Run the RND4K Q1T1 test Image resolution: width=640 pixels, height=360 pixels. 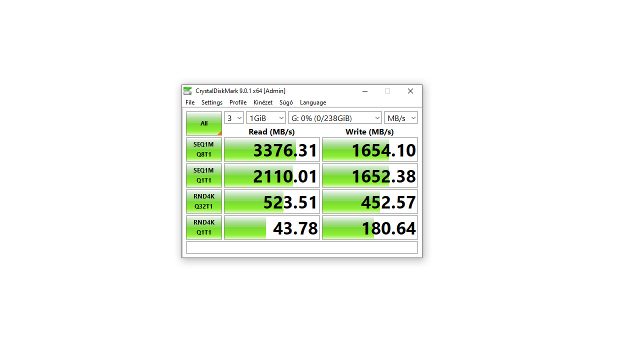coord(204,227)
